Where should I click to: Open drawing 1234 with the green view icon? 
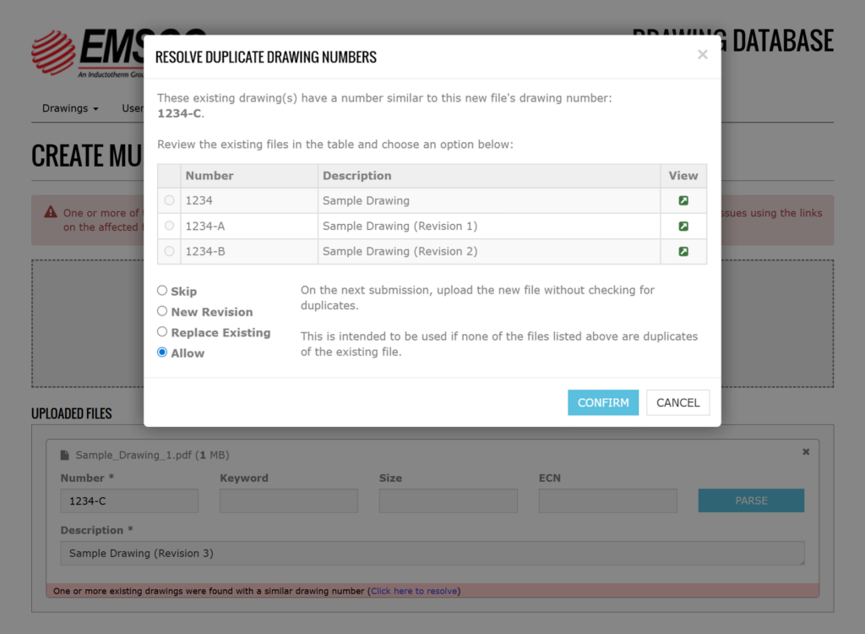point(683,200)
